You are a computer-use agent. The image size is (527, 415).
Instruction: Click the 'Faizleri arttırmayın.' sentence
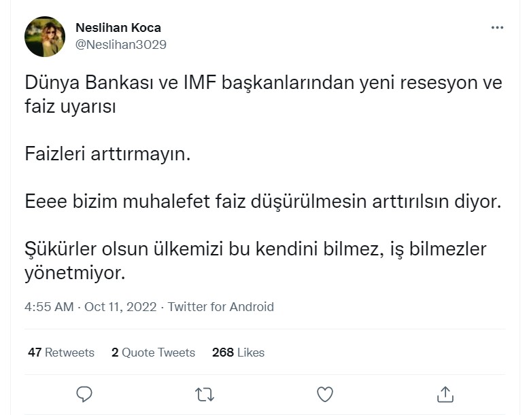pos(108,154)
